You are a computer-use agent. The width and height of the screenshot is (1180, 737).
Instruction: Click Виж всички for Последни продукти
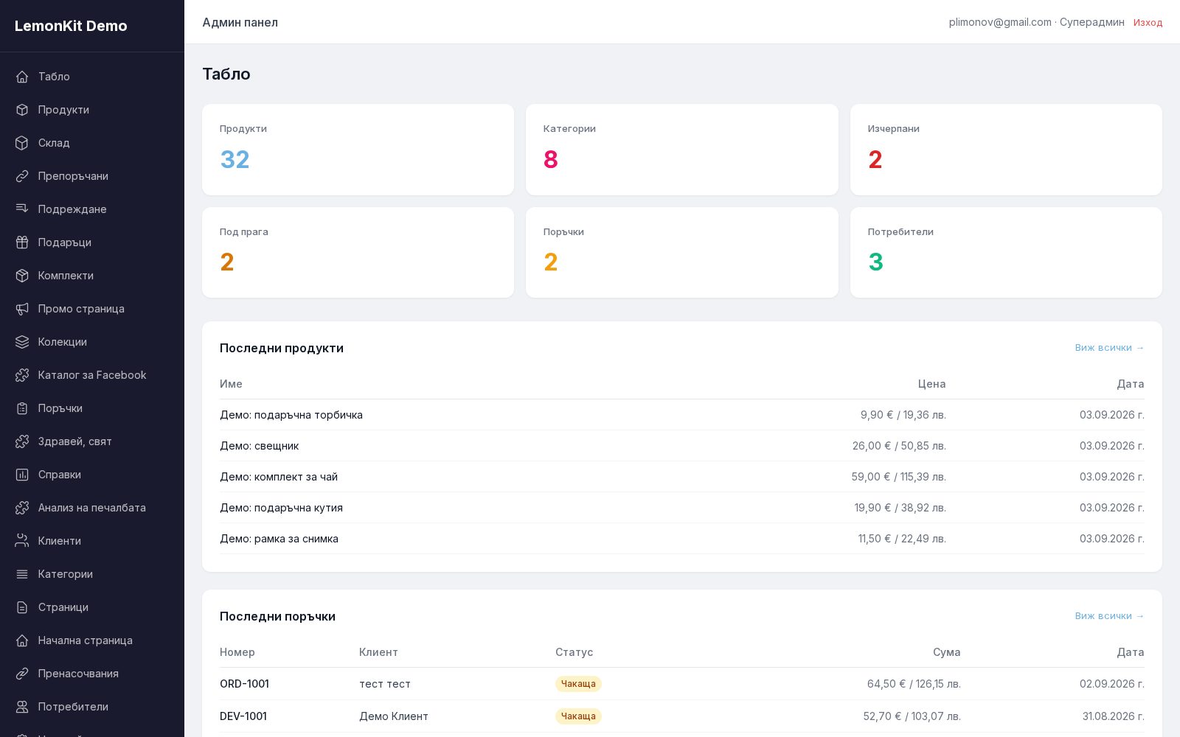click(1109, 348)
